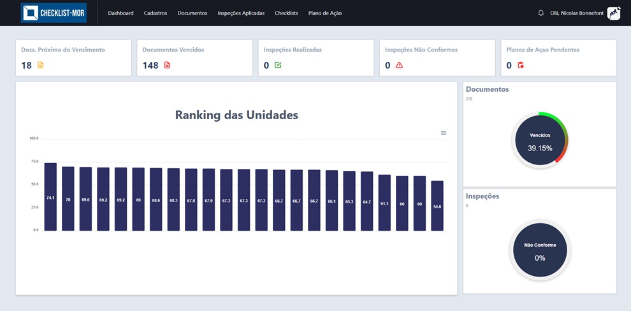This screenshot has width=631, height=311.
Task: Click the bar labeled 65.3
Action: (x=349, y=201)
